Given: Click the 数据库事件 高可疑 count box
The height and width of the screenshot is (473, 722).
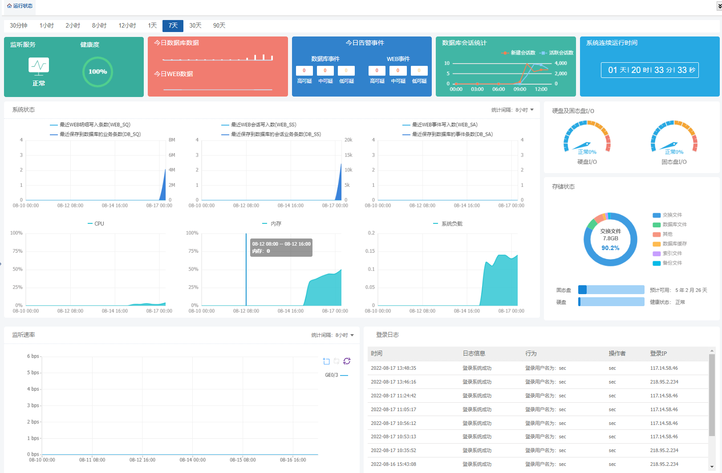Looking at the screenshot, I should [304, 71].
